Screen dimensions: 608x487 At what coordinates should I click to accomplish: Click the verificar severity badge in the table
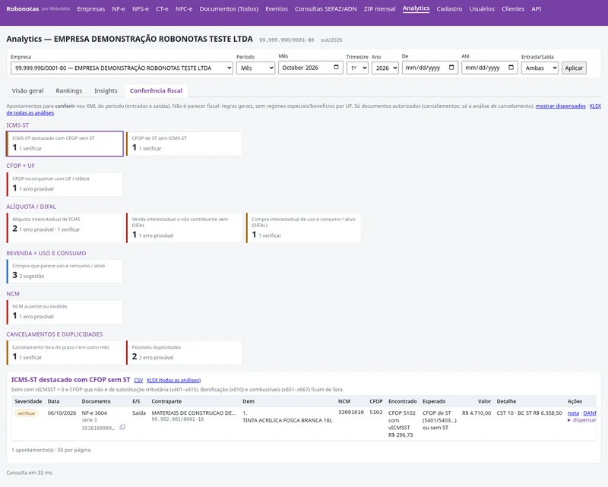27,413
